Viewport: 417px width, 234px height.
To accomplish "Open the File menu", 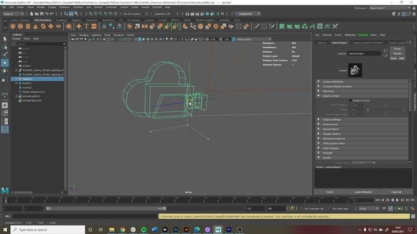I will 4,7.
